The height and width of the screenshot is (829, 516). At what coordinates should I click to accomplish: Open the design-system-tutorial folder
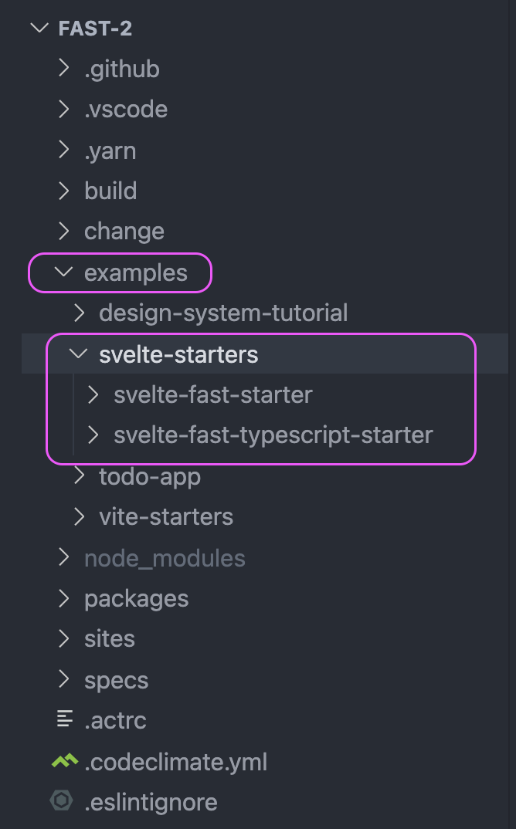coord(224,313)
